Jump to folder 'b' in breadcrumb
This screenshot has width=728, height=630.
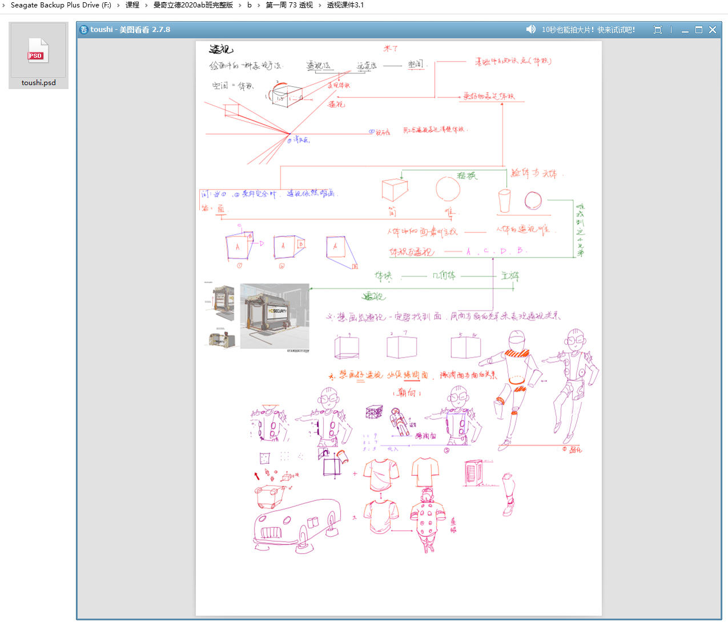point(249,5)
